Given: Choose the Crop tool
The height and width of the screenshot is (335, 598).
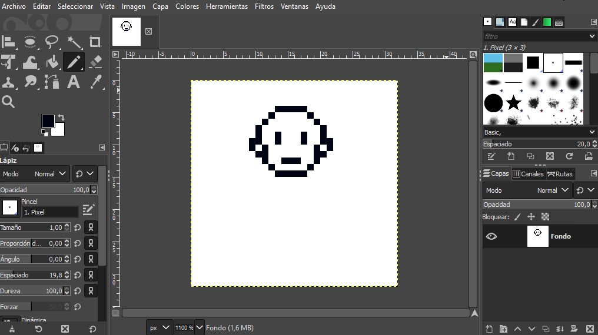Looking at the screenshot, I should 95,42.
